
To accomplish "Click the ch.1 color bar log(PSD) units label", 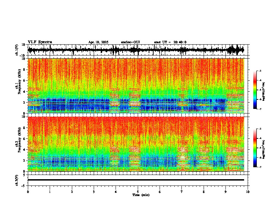I will click(x=264, y=91).
